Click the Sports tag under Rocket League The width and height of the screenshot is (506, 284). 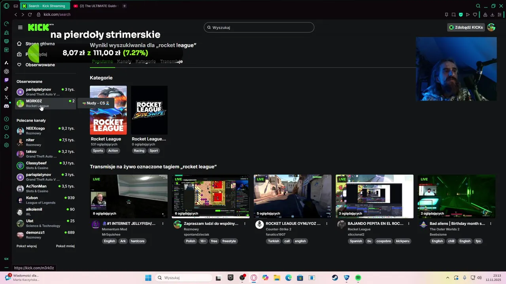tap(98, 151)
